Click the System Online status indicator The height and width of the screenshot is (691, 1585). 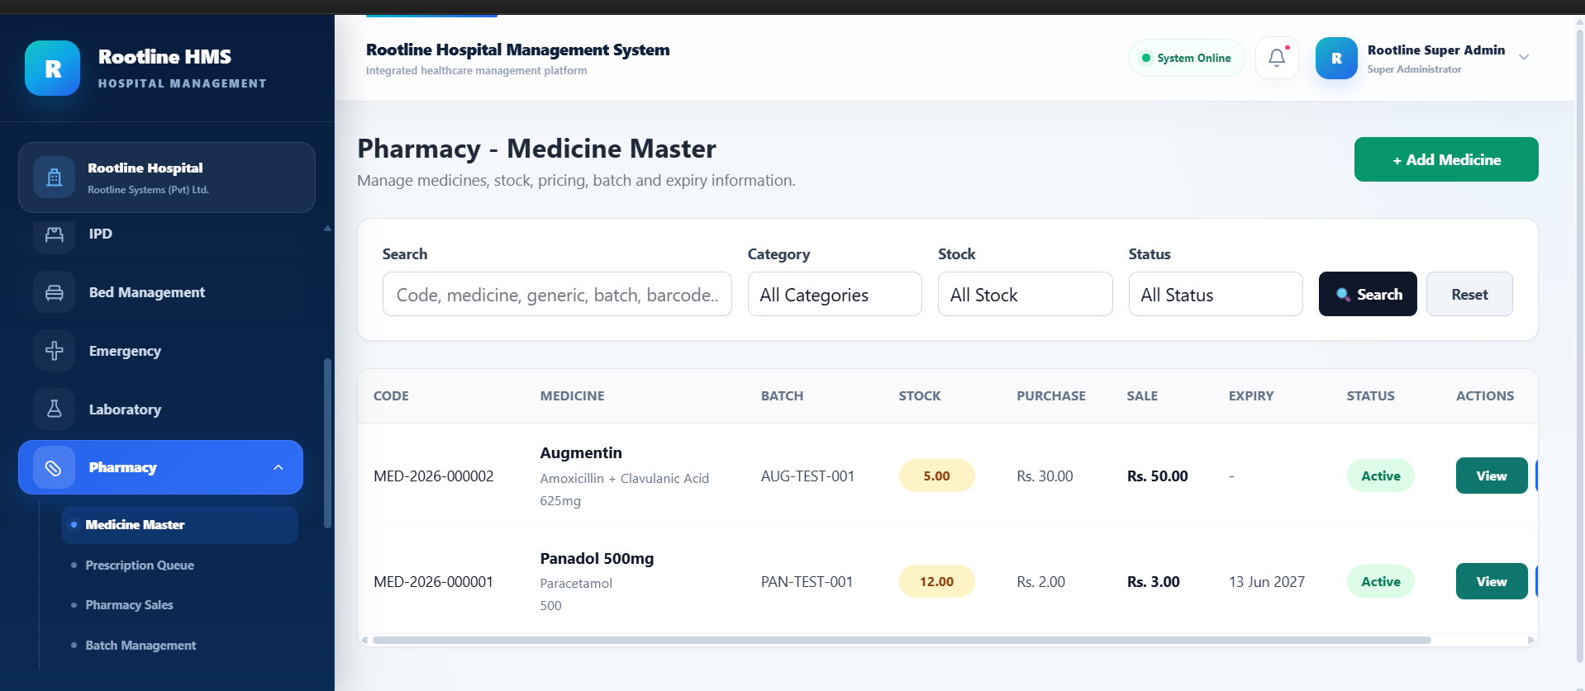(x=1186, y=58)
